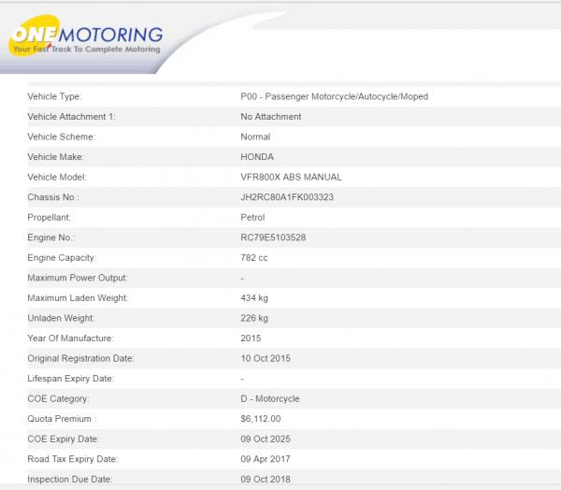Viewport: 561px width, 490px height.
Task: Select the 'Engine No.:' label
Action: pyautogui.click(x=51, y=238)
